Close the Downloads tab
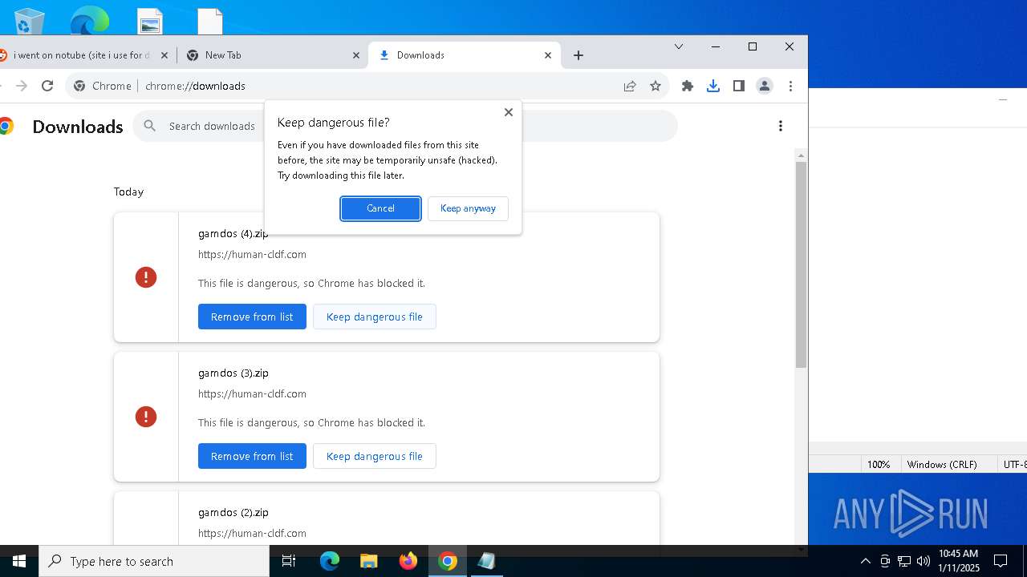The width and height of the screenshot is (1027, 577). click(548, 55)
